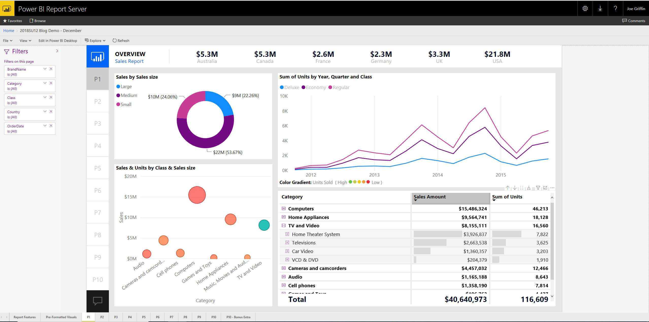Open Comments from the top bar
This screenshot has width=649, height=322.
(634, 21)
